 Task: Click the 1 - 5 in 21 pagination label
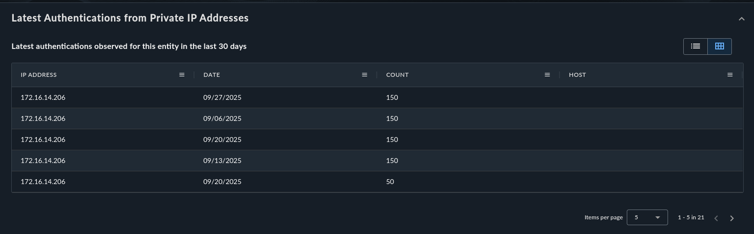click(x=691, y=217)
